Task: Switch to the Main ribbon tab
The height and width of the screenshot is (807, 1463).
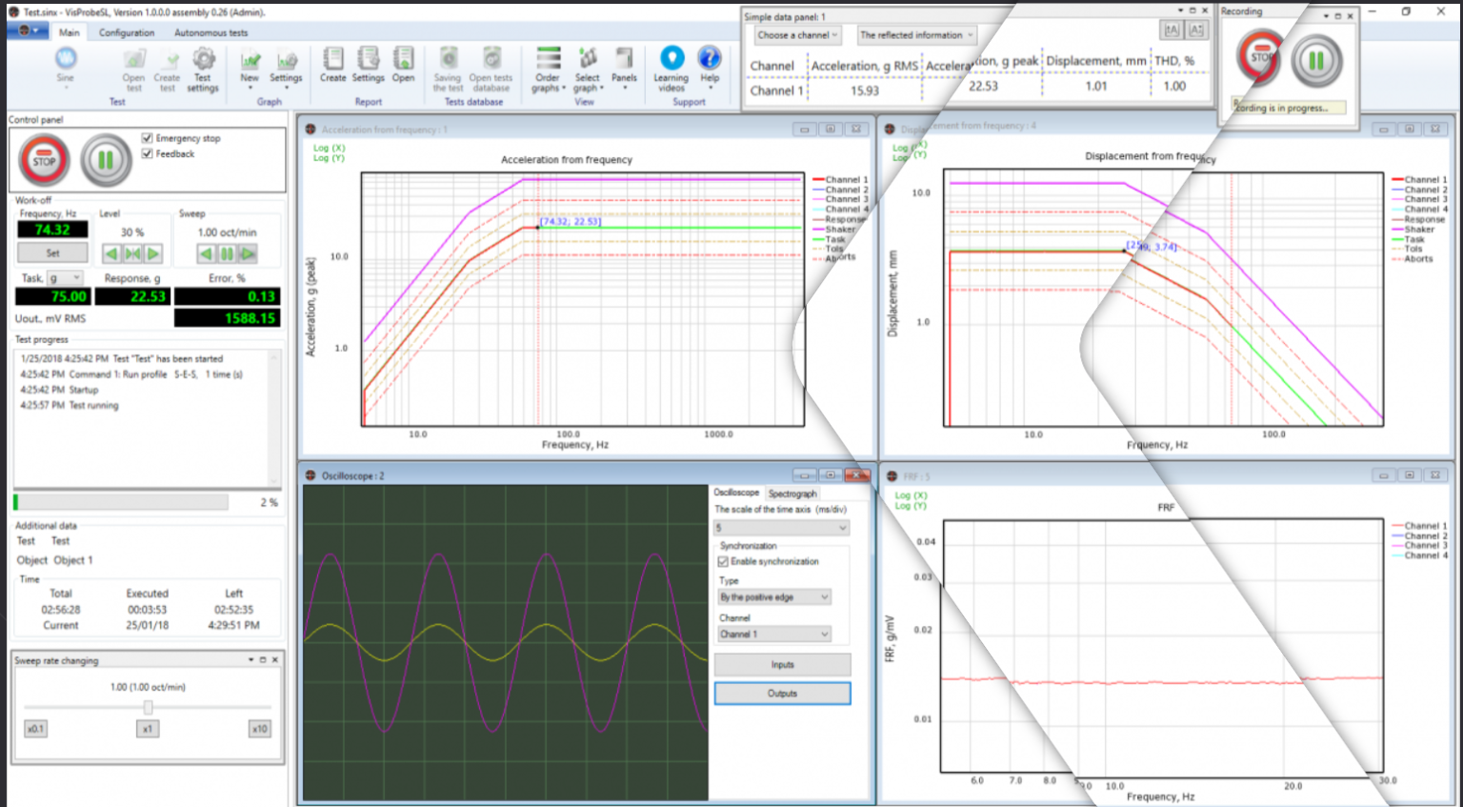Action: [x=70, y=32]
